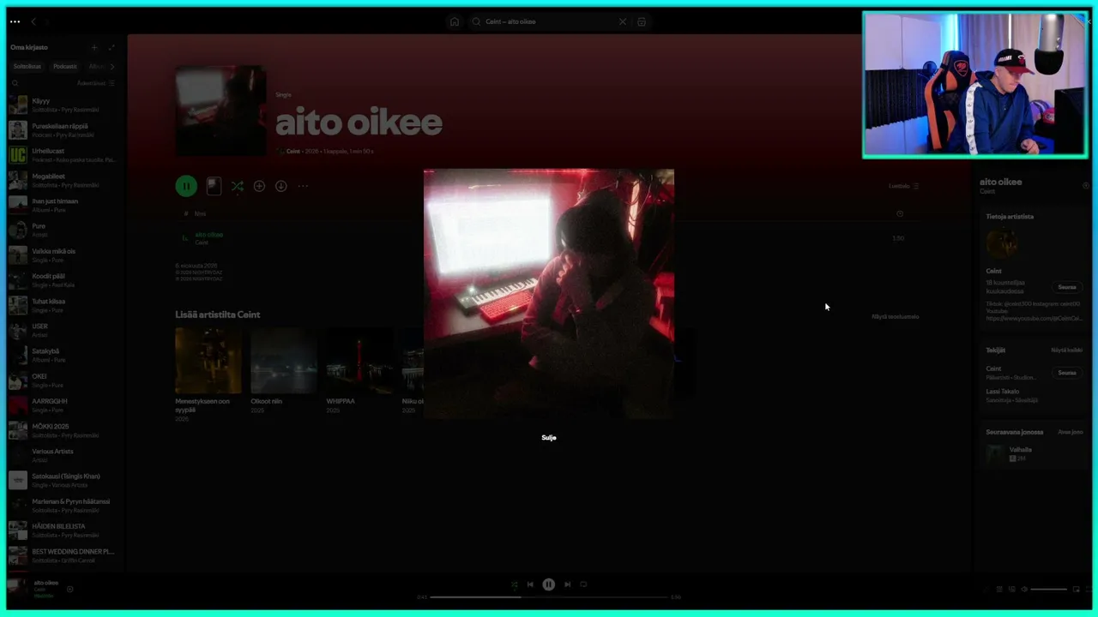
Task: Follow Ceint in the Tekijät section
Action: (1067, 373)
